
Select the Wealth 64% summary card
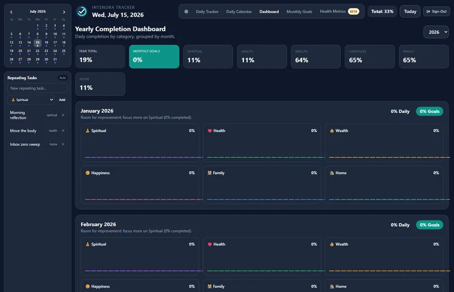pos(316,56)
